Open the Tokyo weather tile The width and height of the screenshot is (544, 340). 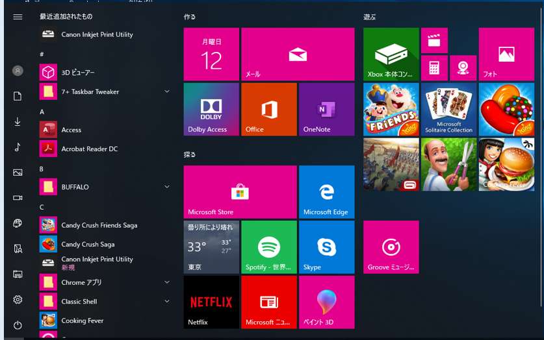click(211, 247)
